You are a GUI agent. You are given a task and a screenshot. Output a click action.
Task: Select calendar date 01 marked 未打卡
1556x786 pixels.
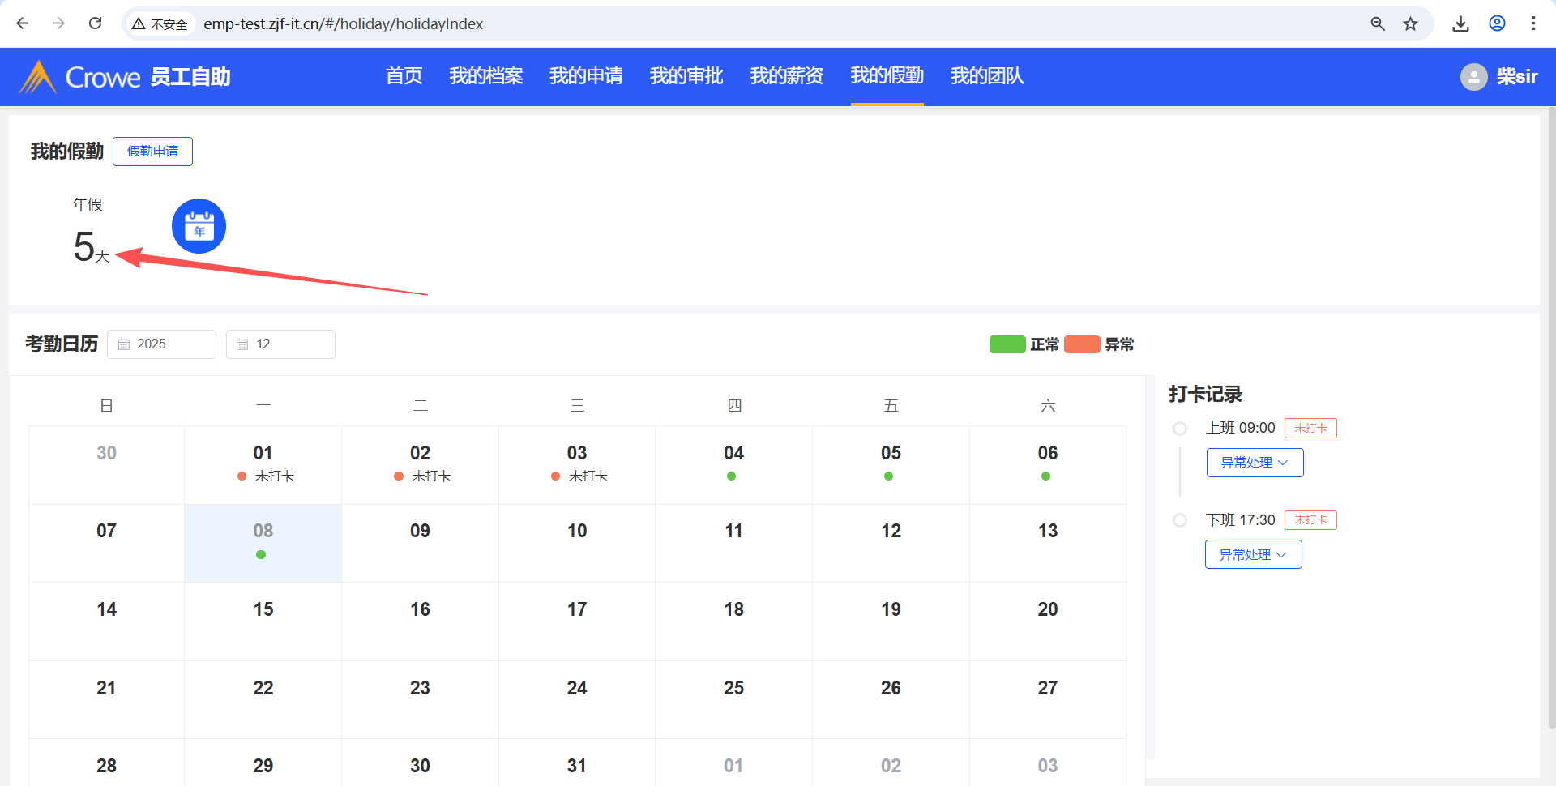tap(263, 463)
